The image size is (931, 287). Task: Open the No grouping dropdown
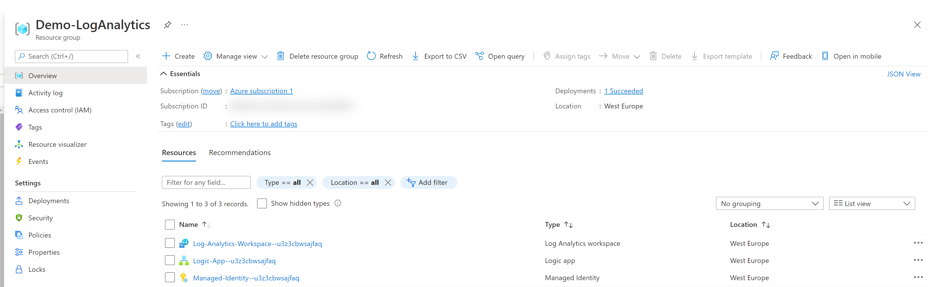(769, 203)
